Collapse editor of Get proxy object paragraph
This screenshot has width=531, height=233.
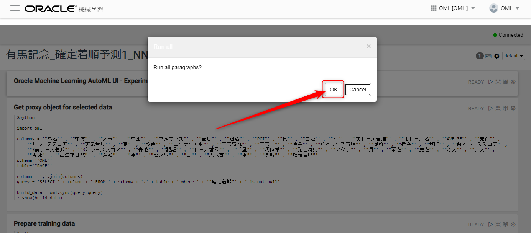498,108
